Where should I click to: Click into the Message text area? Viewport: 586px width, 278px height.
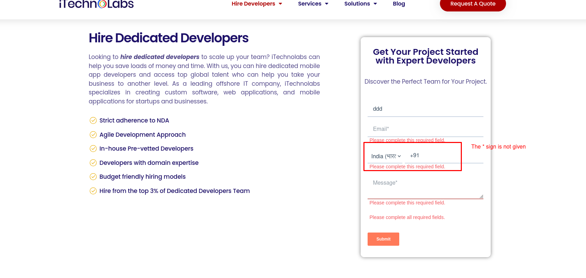point(425,187)
